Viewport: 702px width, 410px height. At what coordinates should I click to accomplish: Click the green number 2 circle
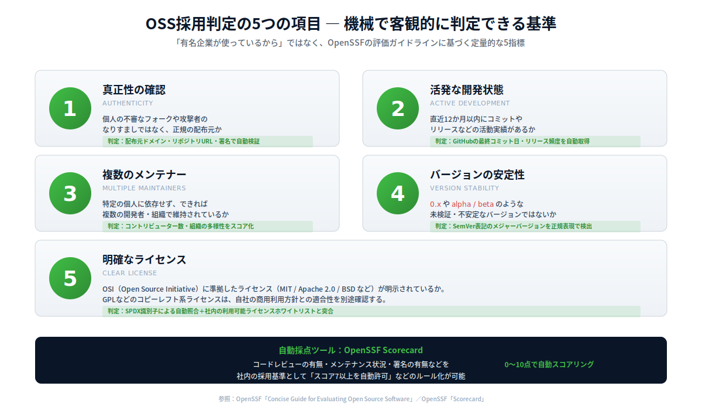click(398, 108)
